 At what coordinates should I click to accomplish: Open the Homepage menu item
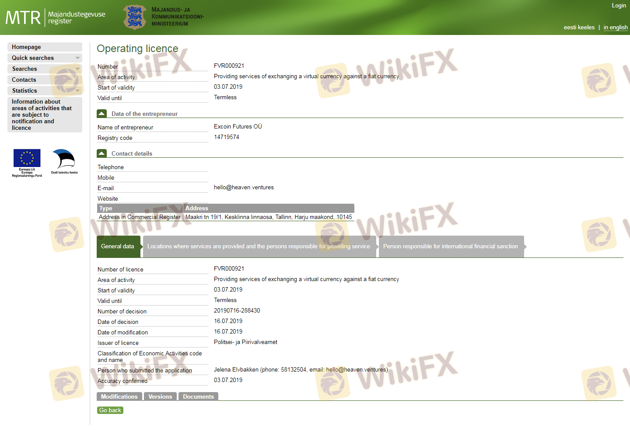[26, 47]
